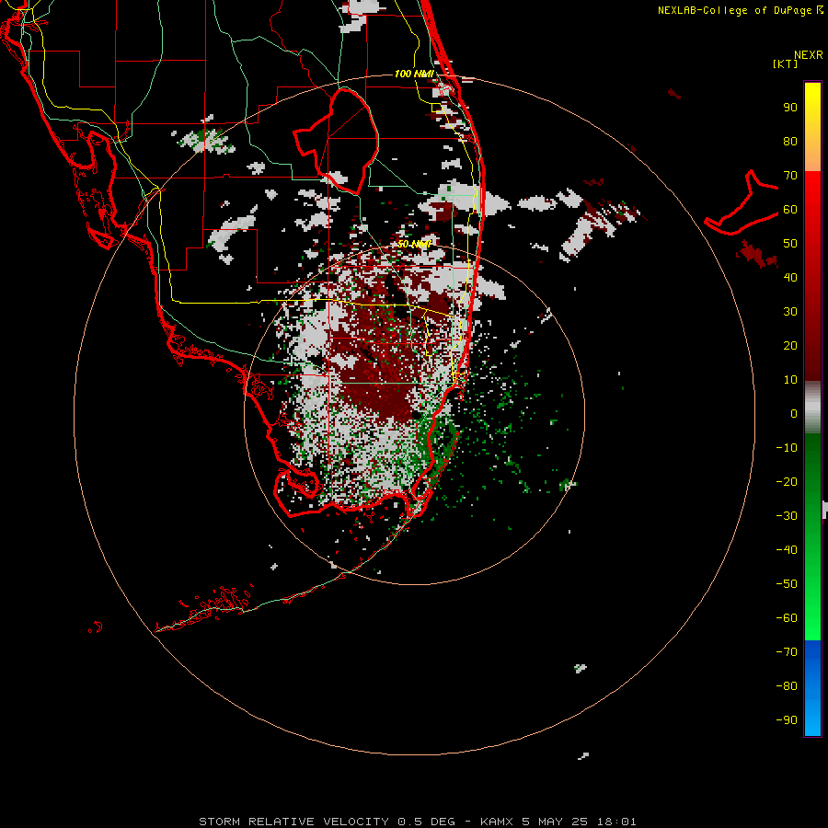
Task: Select the positive 10 knot scale label
Action: point(790,380)
